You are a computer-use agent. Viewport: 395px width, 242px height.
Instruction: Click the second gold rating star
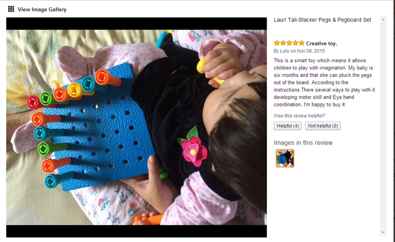point(283,43)
